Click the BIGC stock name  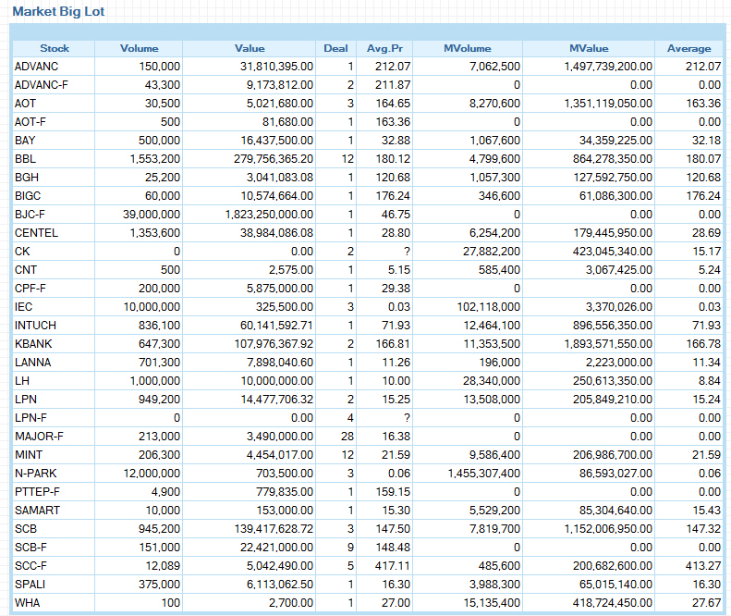28,196
